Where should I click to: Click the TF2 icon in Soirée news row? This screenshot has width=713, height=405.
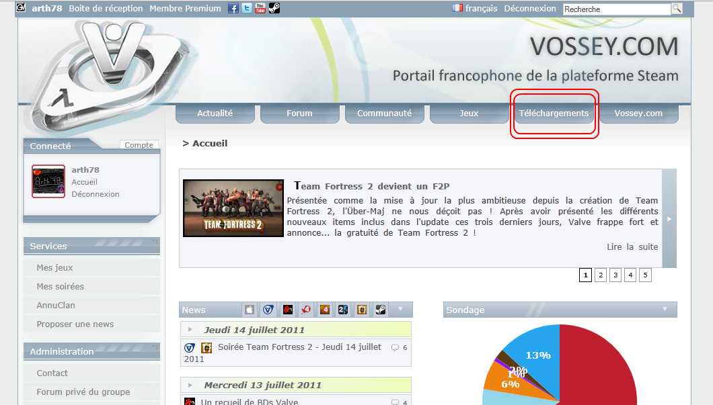(x=207, y=348)
